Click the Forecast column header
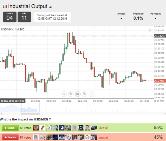The height and width of the screenshot is (141, 166). (155, 14)
